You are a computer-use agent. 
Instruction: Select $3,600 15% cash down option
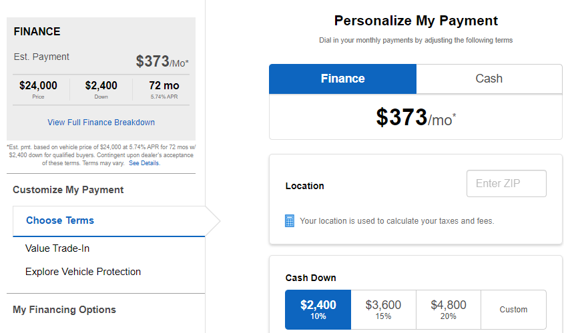[383, 310]
